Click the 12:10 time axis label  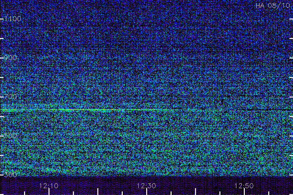pyautogui.click(x=49, y=186)
